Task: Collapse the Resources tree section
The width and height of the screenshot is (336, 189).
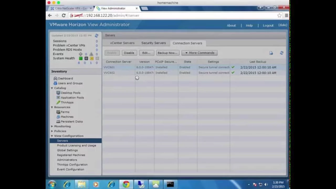Action: [52, 107]
